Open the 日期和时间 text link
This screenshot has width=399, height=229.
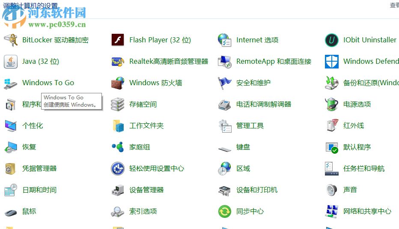coord(39,190)
